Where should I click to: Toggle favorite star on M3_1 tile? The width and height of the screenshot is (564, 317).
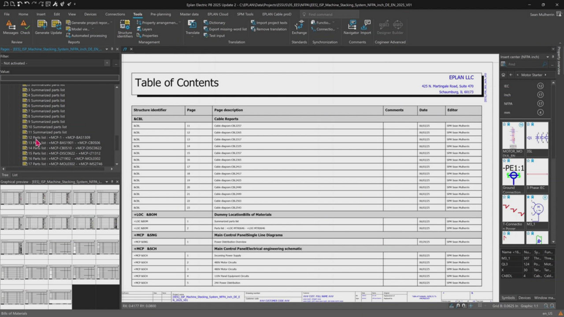[x=528, y=198]
